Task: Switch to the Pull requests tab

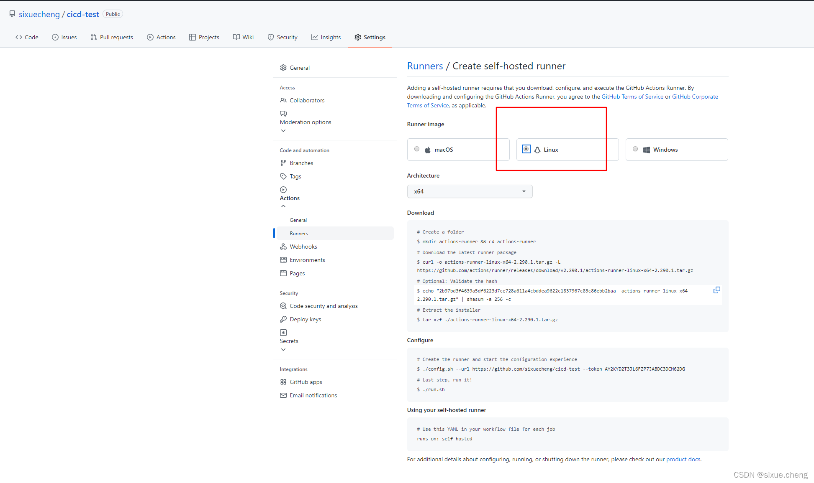Action: [x=112, y=37]
